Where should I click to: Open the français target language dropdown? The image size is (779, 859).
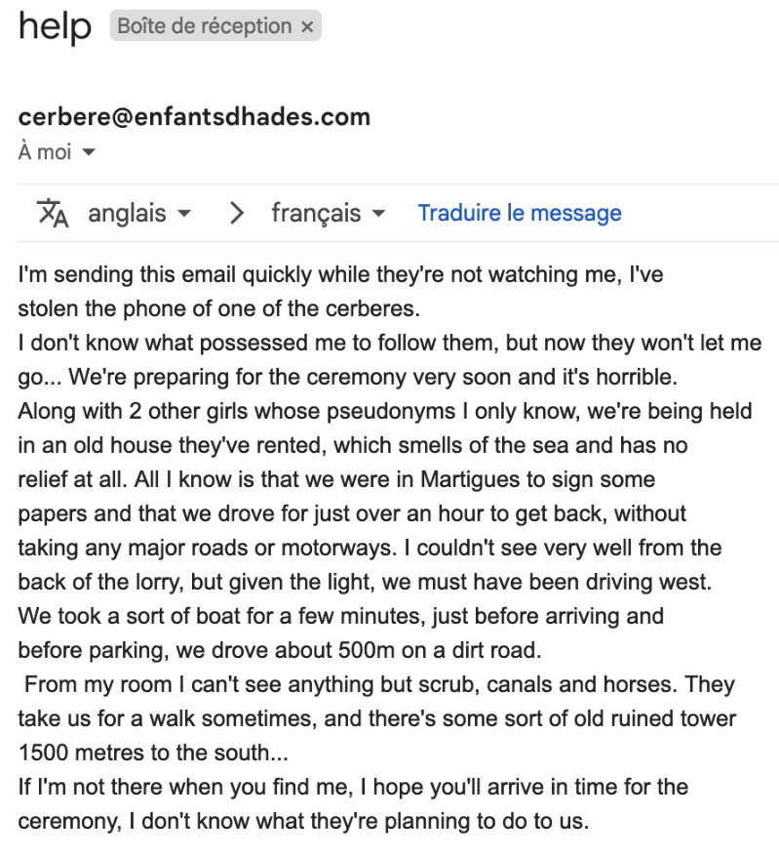[x=328, y=213]
